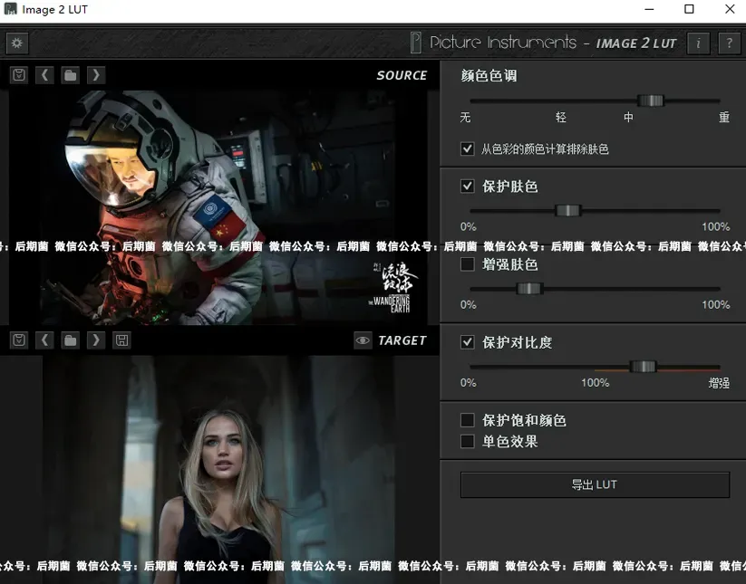Image resolution: width=746 pixels, height=584 pixels.
Task: Open help with the question mark button
Action: pyautogui.click(x=729, y=43)
